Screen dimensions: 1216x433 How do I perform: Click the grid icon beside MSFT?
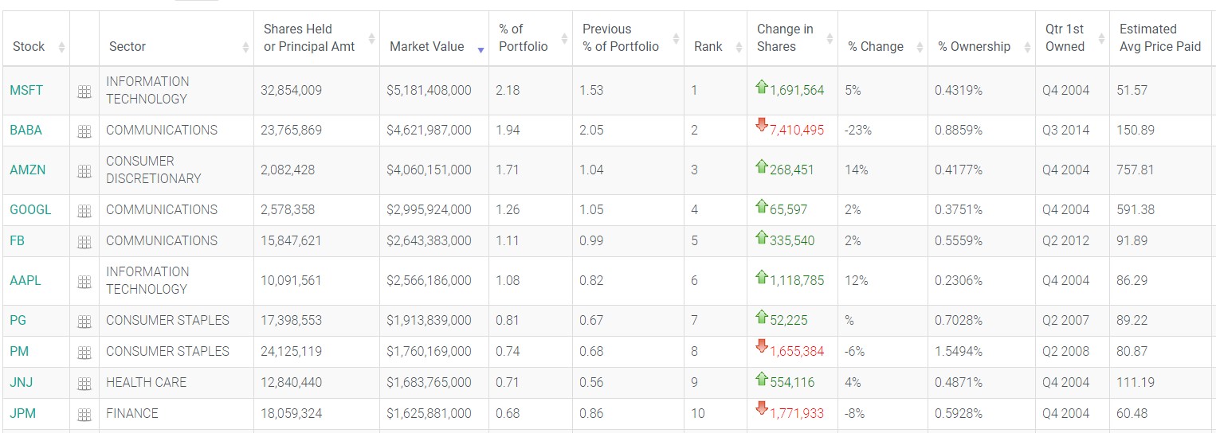84,92
